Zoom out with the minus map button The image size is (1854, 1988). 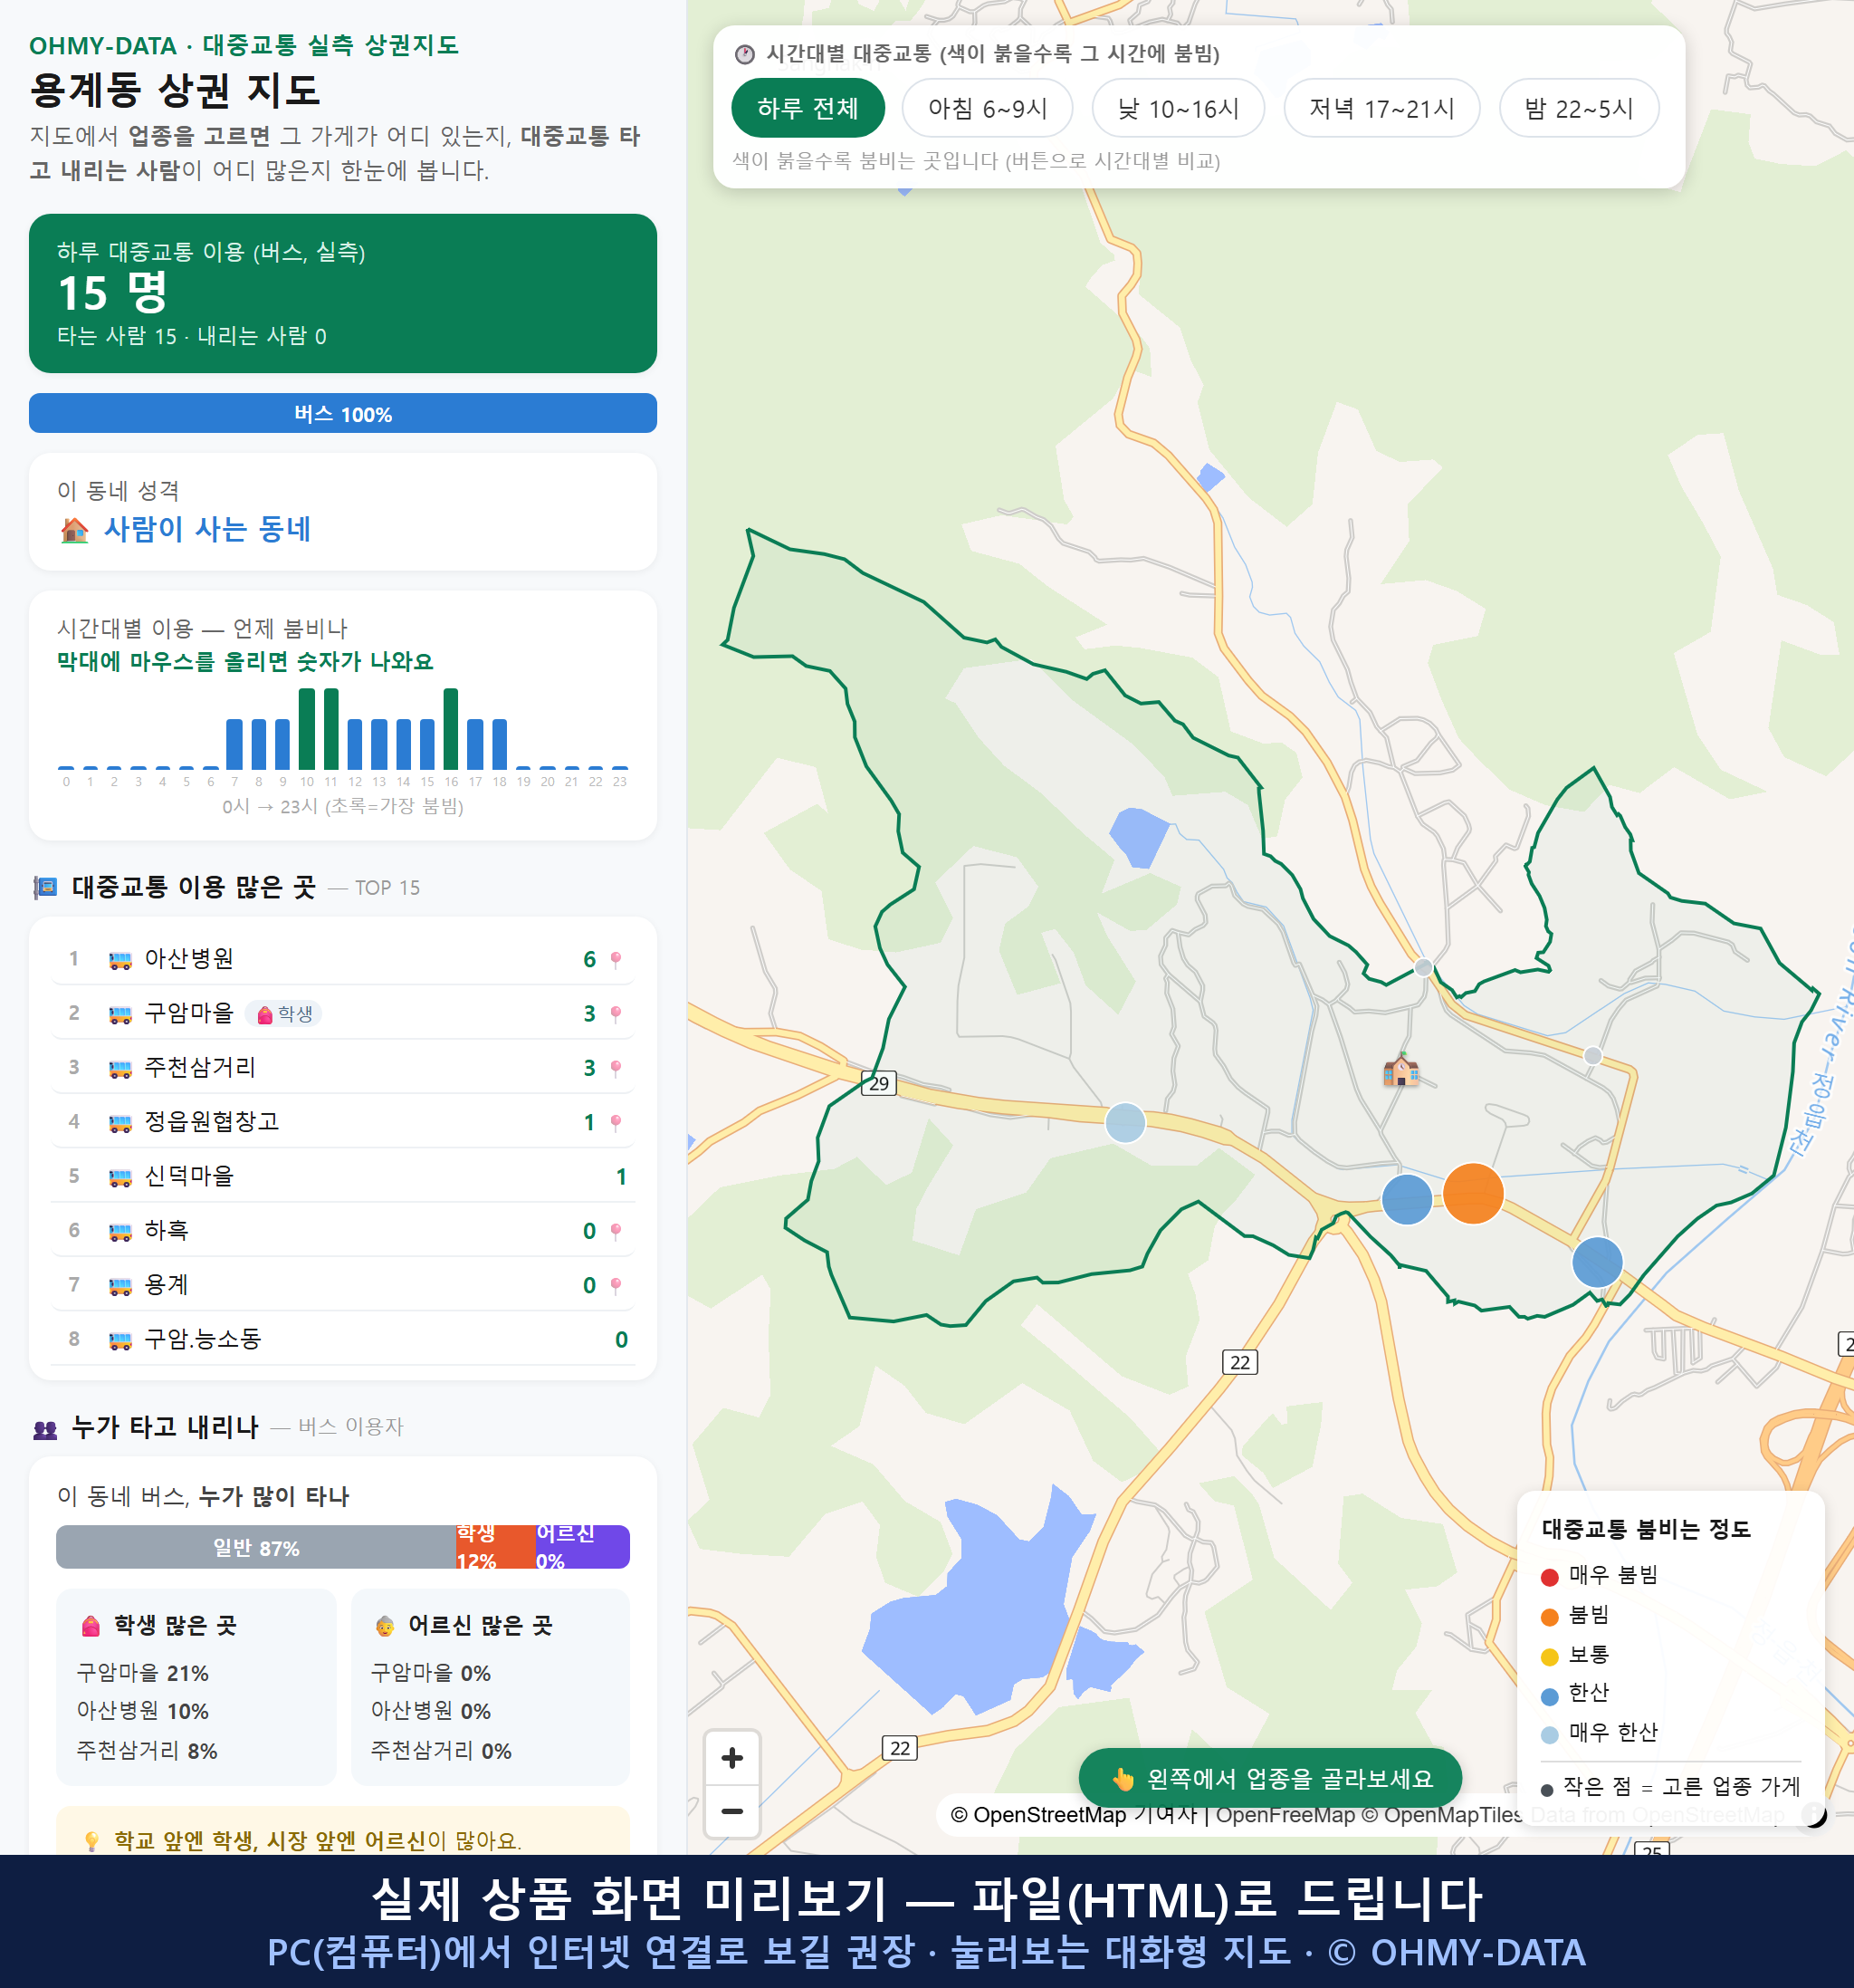point(731,1811)
